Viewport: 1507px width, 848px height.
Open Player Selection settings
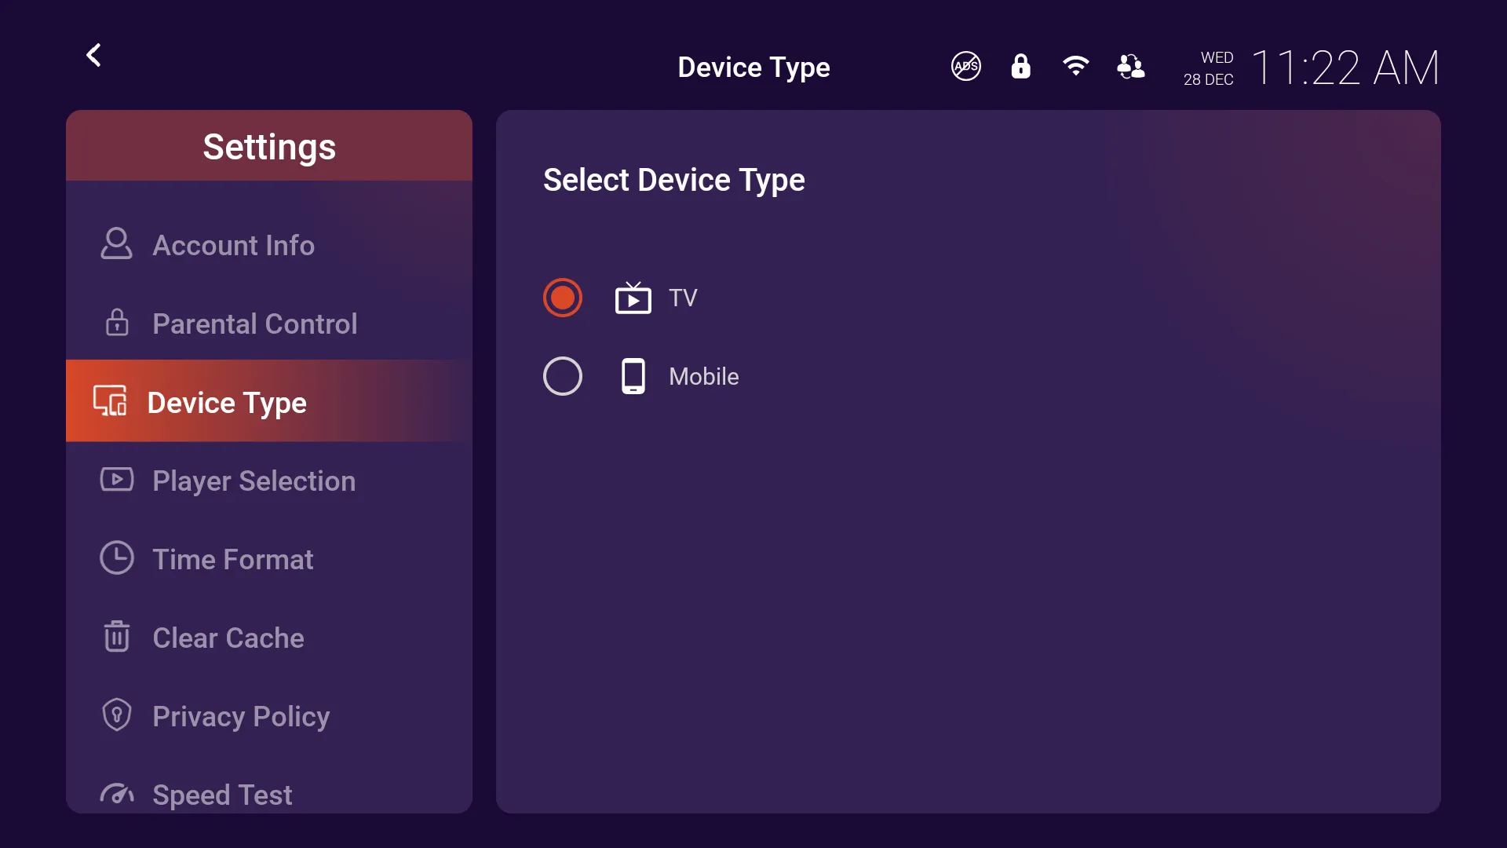point(269,481)
